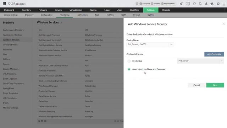This screenshot has width=227, height=128.
Task: Close the Add Windows Service Monitor panel
Action: (x=223, y=24)
